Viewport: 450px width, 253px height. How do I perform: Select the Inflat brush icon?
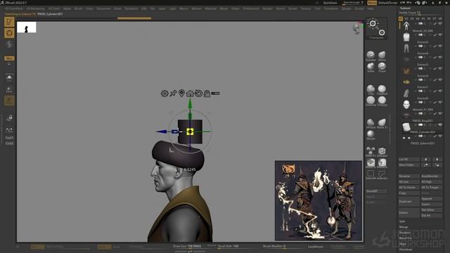coord(371,67)
